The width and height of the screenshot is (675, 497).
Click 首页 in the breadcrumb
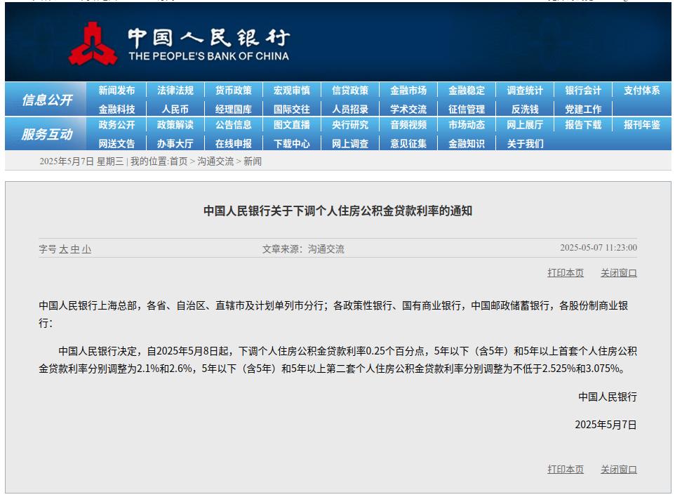click(179, 161)
